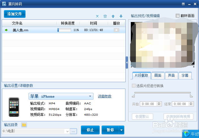Remove selected file with X icon
Image resolution: width=199 pixels, height=138 pixels.
[x=97, y=16]
